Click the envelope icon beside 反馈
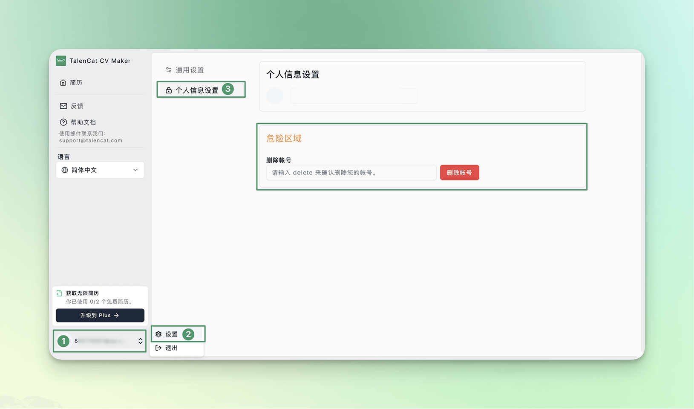The image size is (694, 409). [x=63, y=106]
